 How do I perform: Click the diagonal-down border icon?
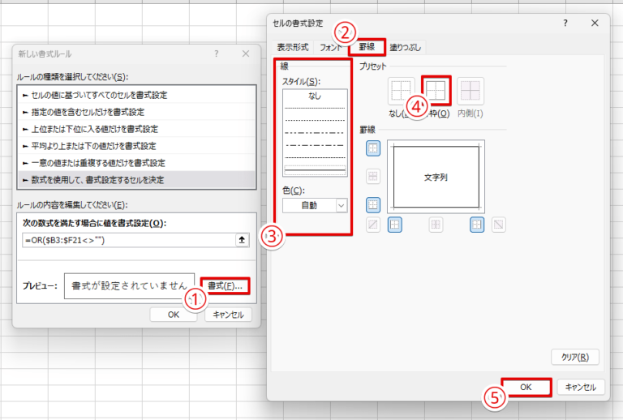(x=498, y=225)
